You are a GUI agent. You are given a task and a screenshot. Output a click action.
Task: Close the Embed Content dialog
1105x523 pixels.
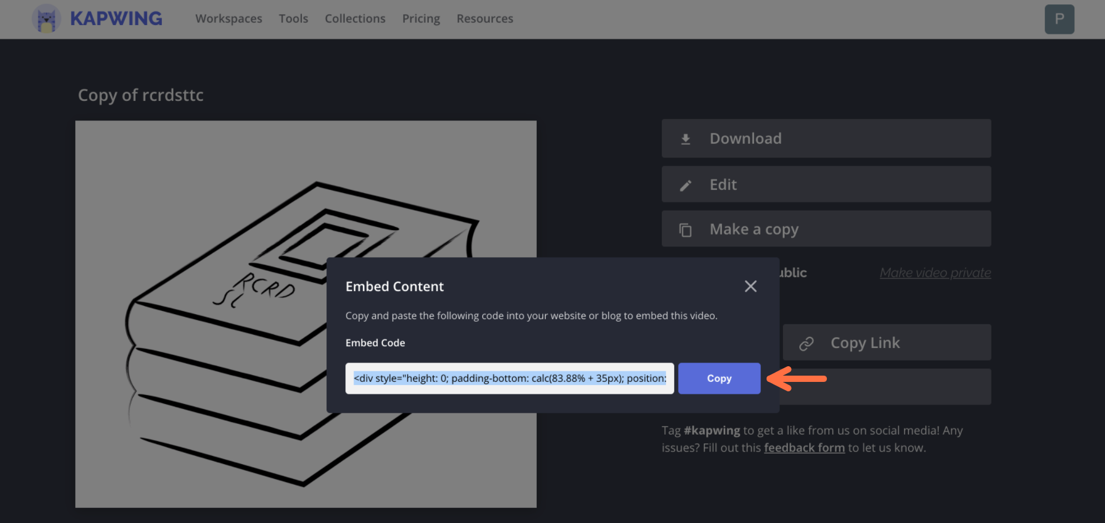pos(750,287)
